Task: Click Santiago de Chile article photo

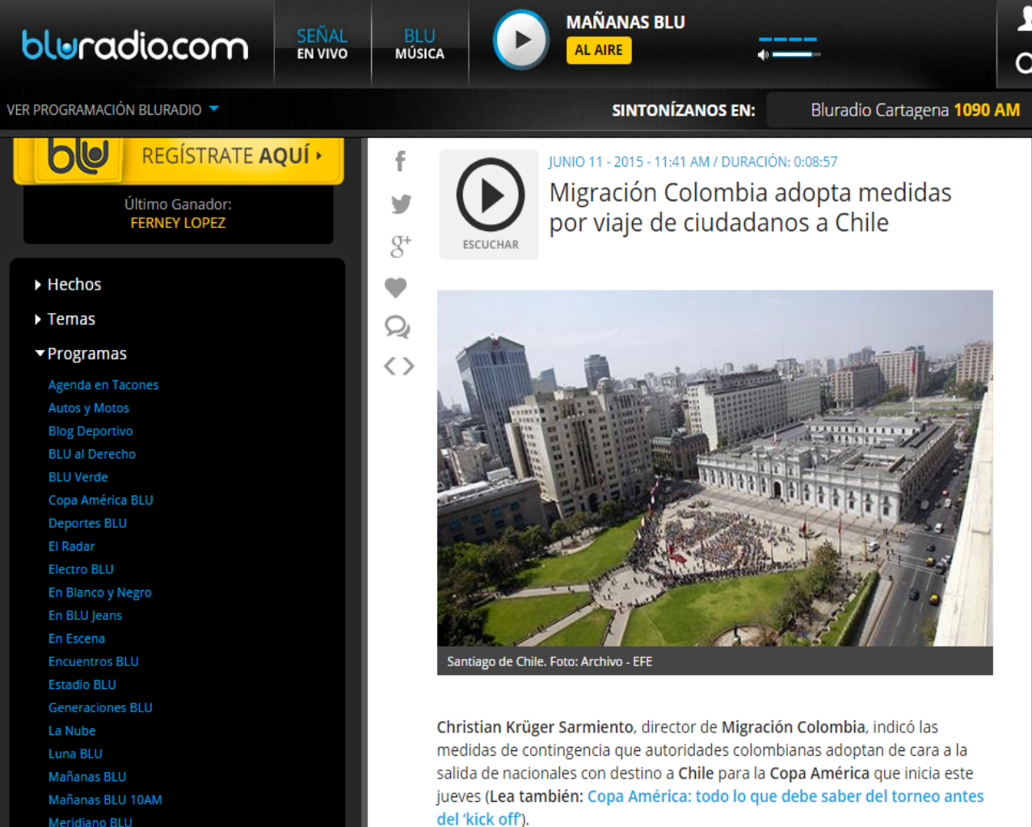Action: pos(714,468)
